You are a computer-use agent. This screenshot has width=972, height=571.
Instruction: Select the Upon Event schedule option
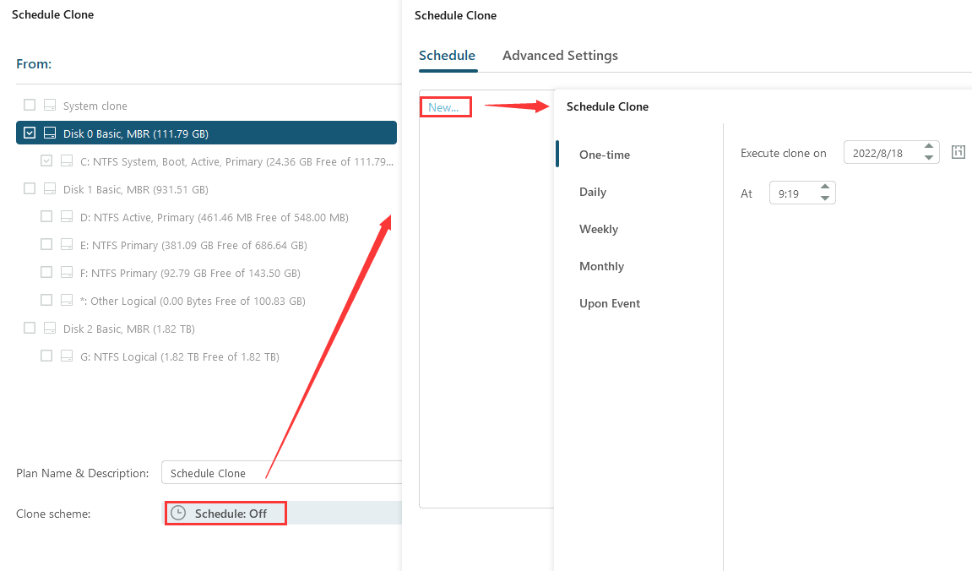point(610,303)
